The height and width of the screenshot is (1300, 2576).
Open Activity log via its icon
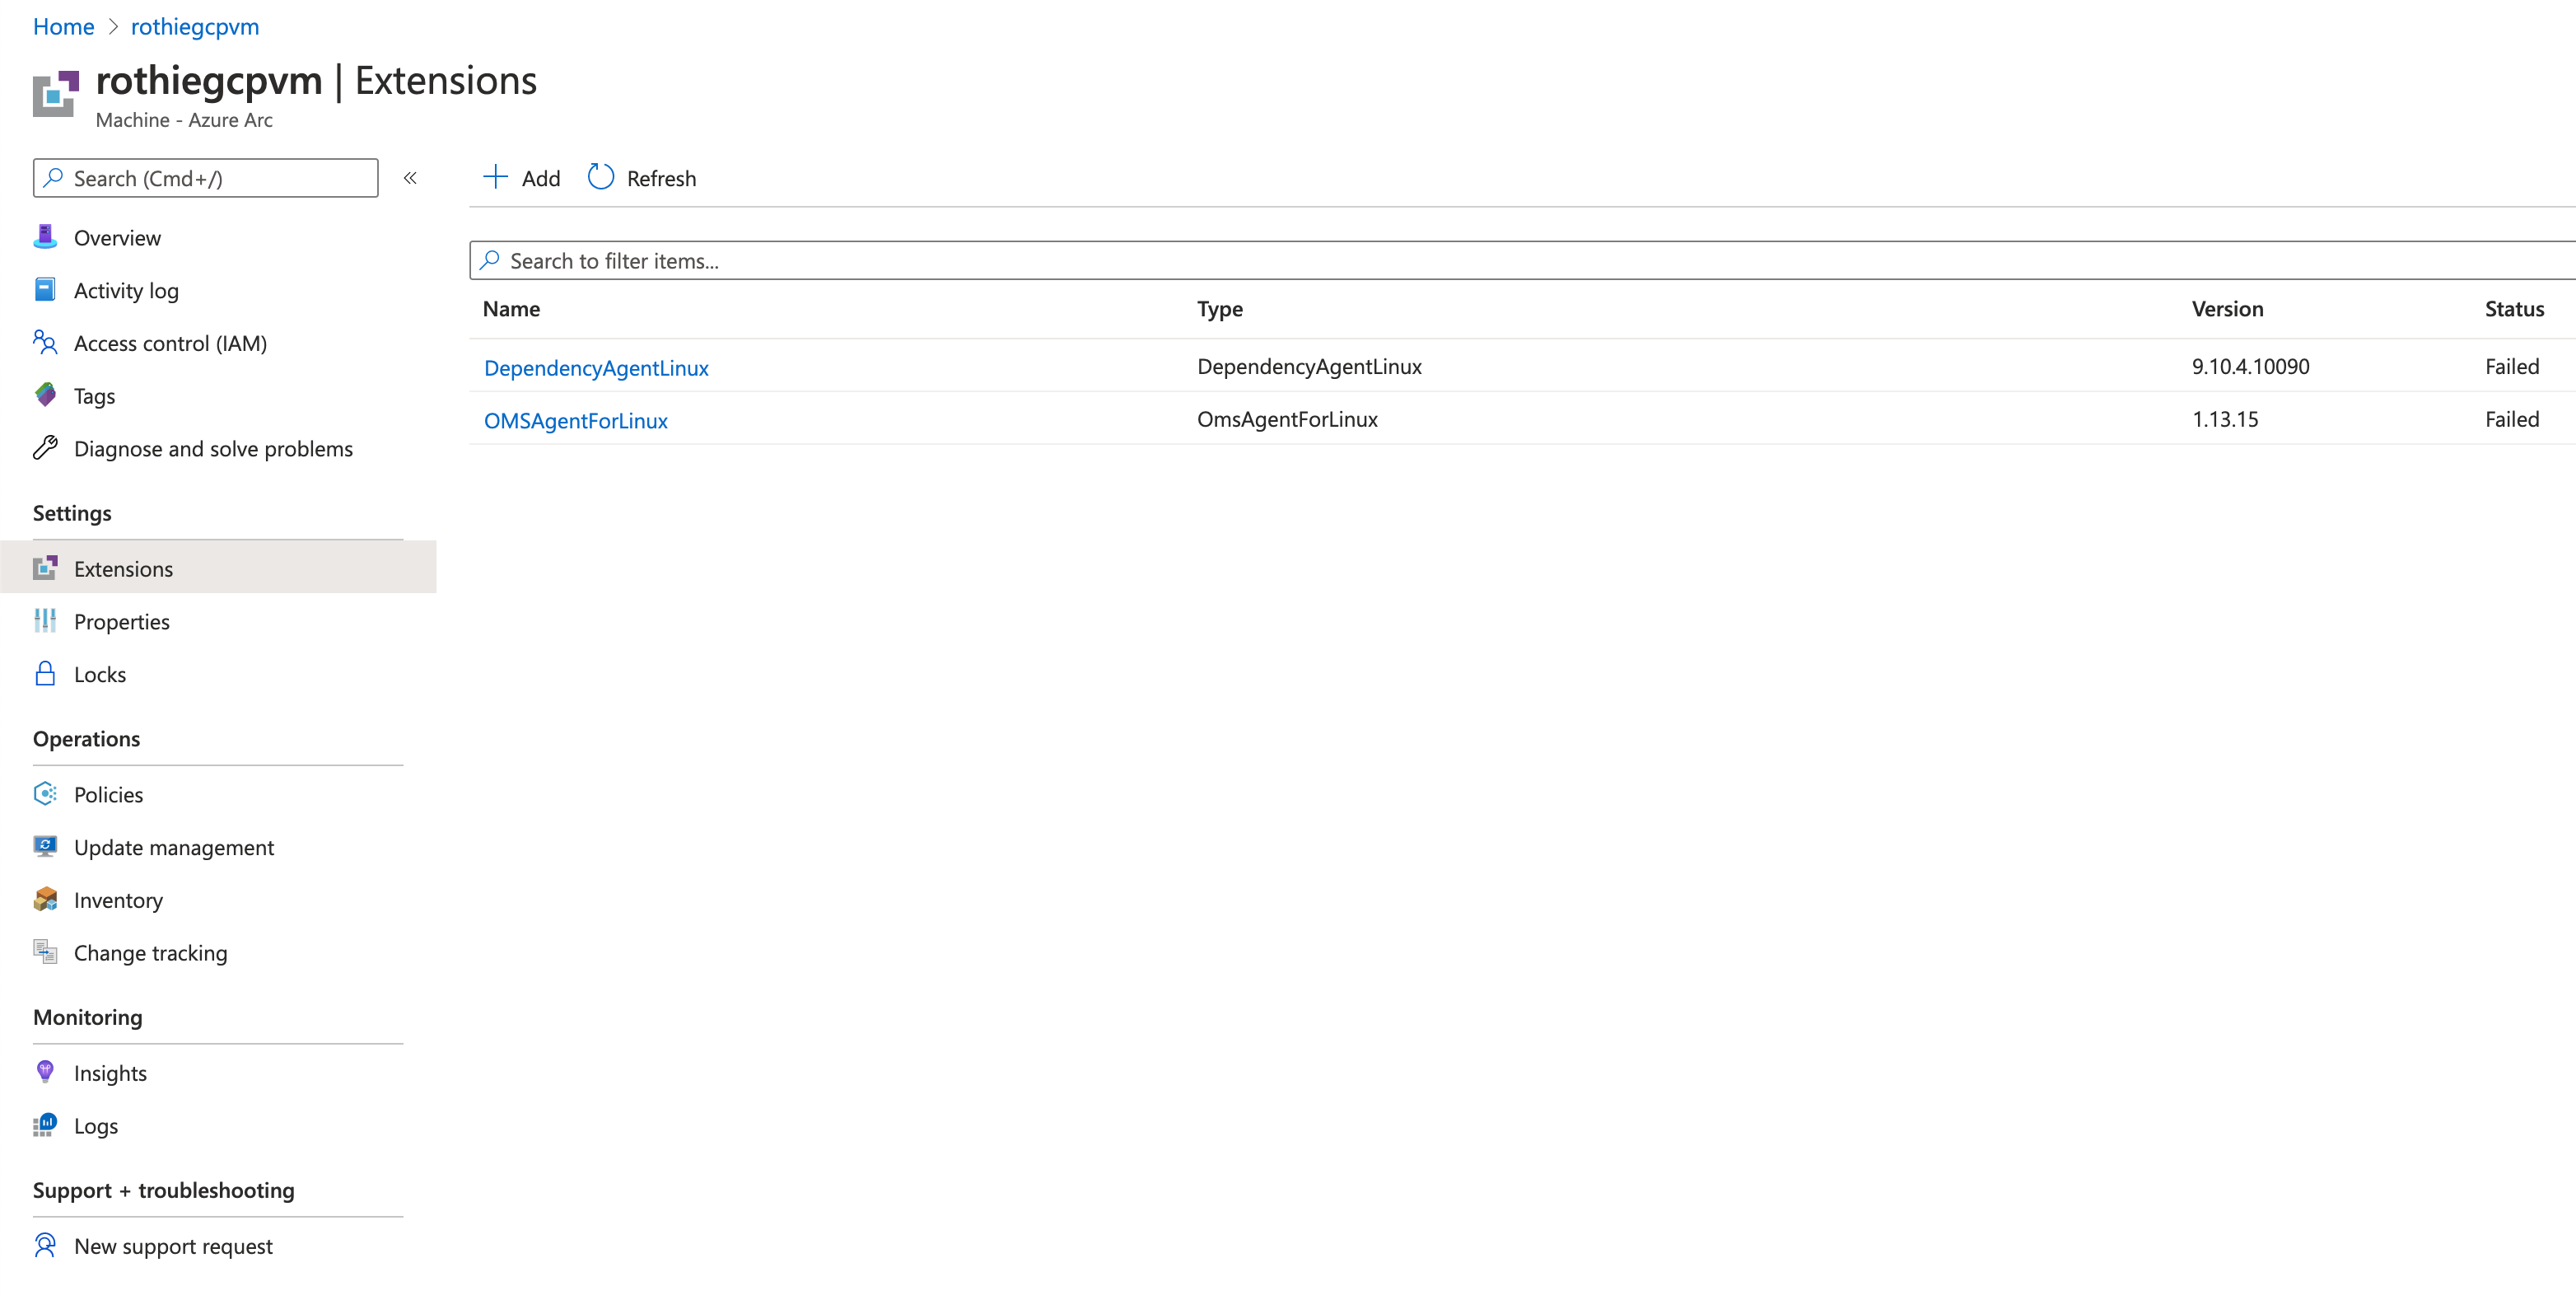(45, 290)
